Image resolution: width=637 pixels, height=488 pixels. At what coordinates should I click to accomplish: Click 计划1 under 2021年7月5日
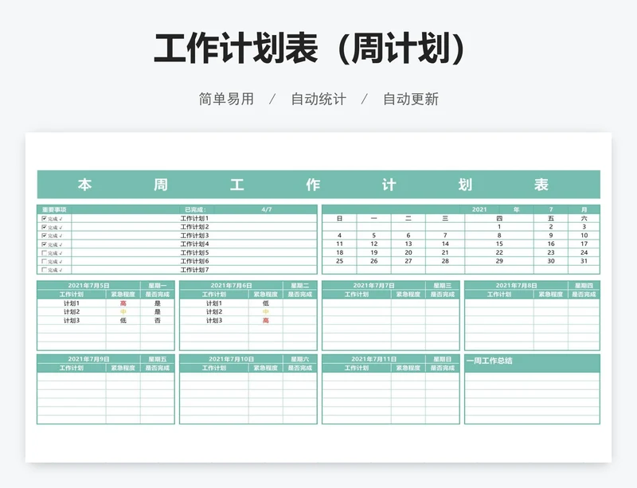72,303
